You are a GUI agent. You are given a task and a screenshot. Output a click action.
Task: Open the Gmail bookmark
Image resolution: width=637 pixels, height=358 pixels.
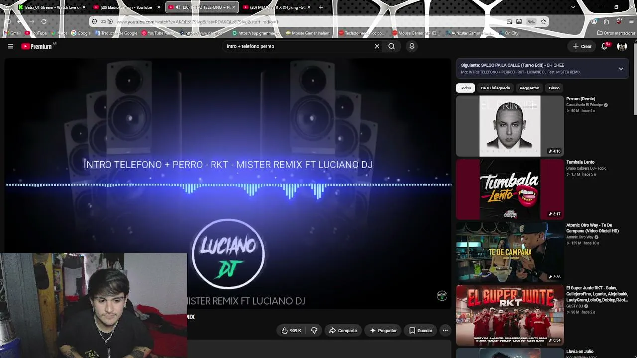pyautogui.click(x=12, y=33)
